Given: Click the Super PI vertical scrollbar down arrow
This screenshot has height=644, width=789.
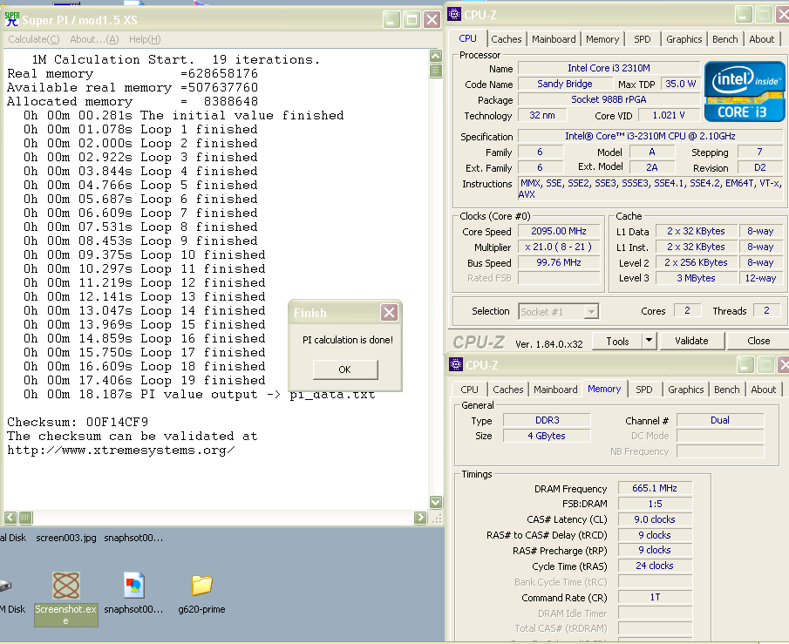Looking at the screenshot, I should [x=436, y=502].
